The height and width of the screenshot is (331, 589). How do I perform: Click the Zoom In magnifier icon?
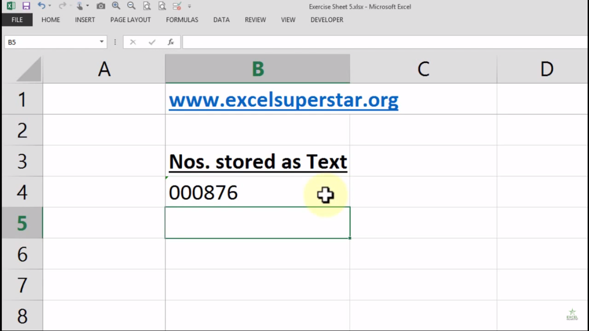click(116, 6)
